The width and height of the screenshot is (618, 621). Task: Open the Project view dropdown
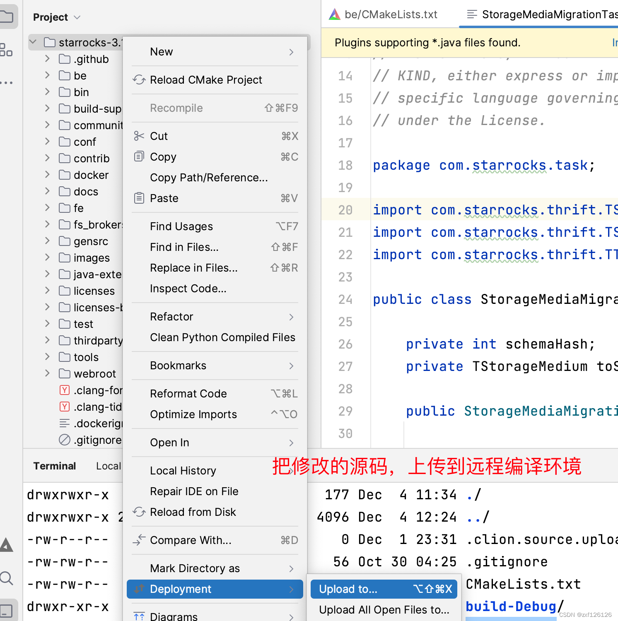[57, 17]
